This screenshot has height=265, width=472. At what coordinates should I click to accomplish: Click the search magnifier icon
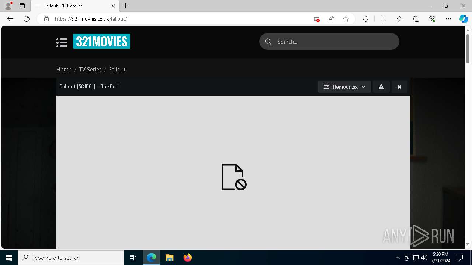(x=268, y=42)
